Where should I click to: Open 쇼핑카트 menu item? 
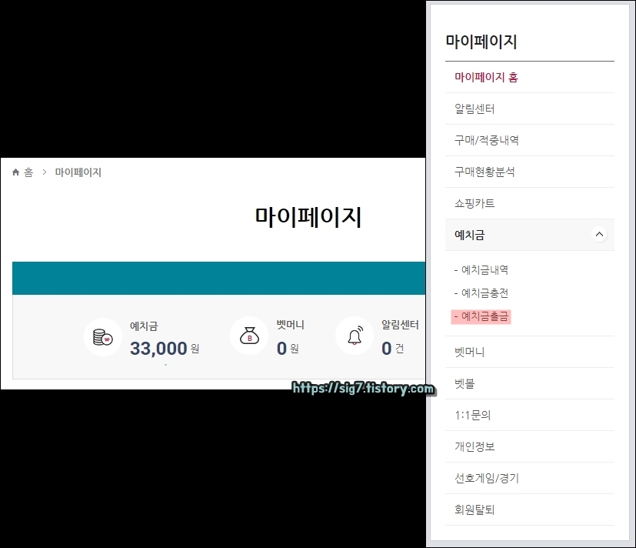(x=530, y=203)
